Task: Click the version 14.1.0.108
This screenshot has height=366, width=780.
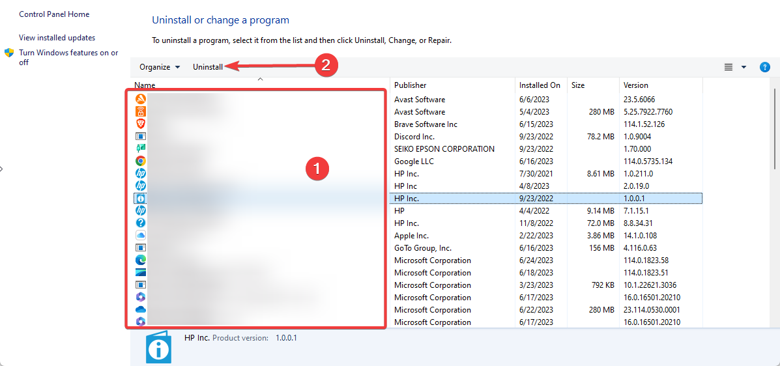Action: [x=641, y=235]
